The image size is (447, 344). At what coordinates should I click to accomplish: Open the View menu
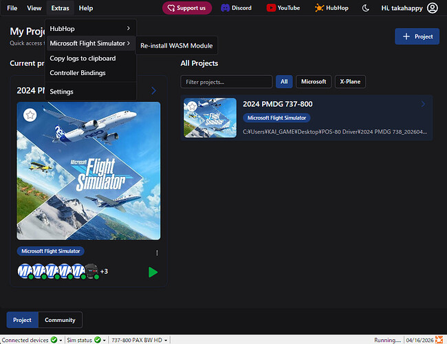pyautogui.click(x=34, y=8)
